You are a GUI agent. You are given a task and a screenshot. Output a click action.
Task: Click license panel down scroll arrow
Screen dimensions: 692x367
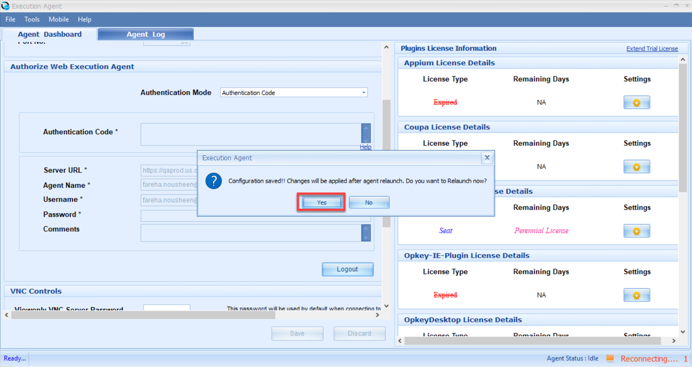tap(683, 332)
